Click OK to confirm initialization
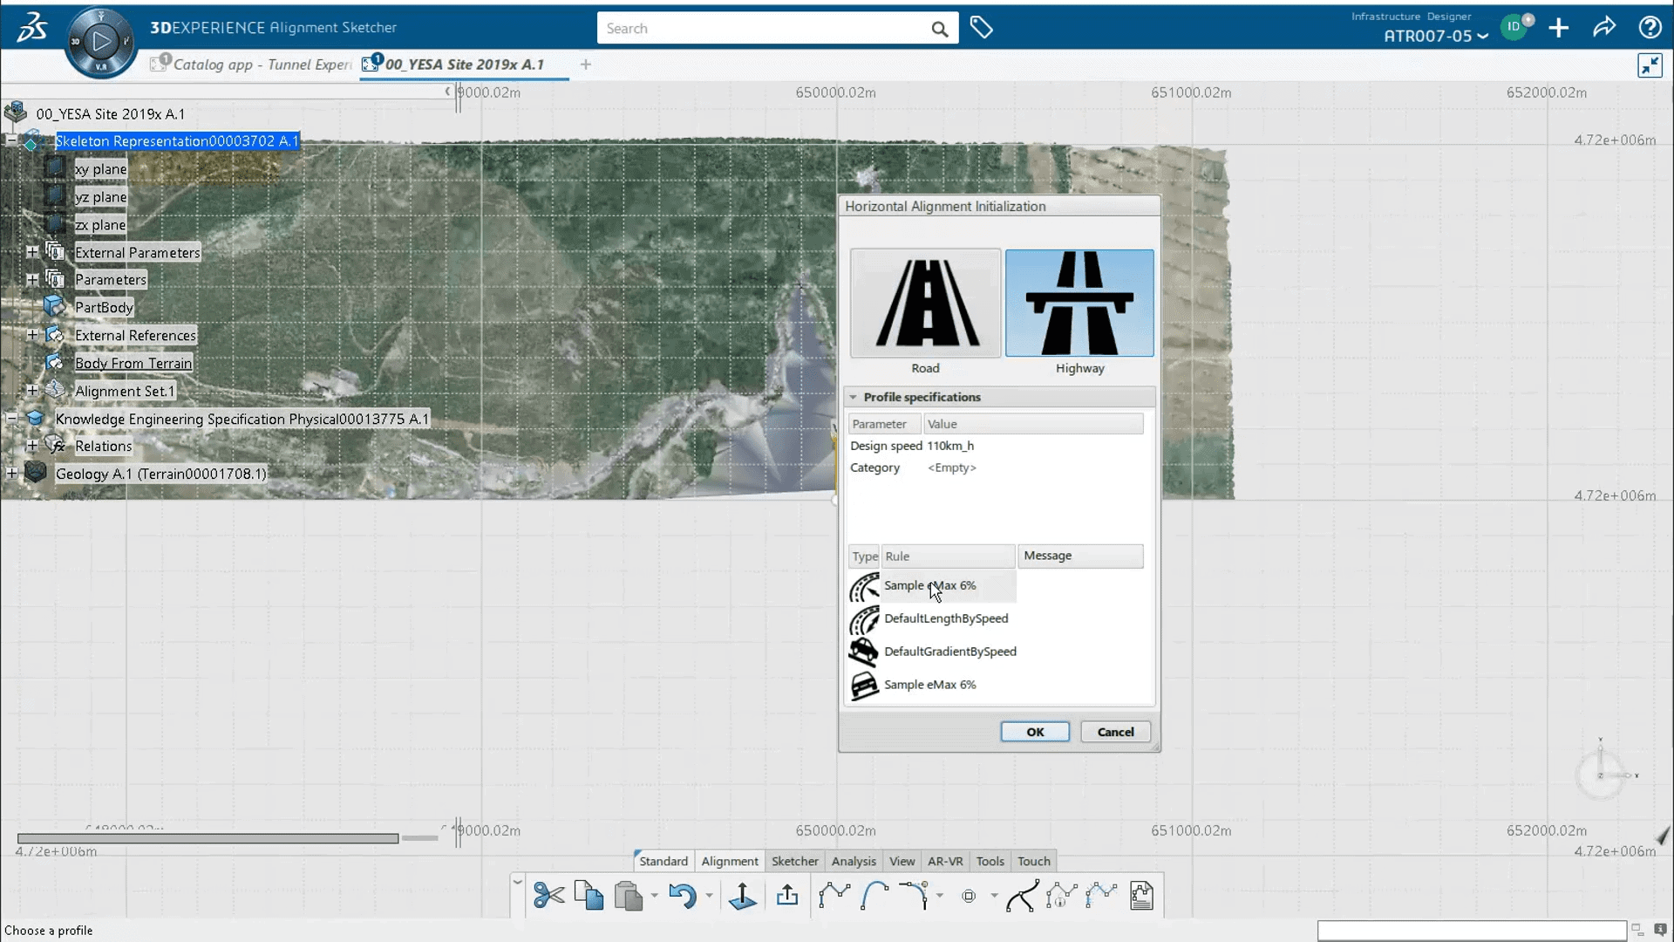This screenshot has height=942, width=1674. pyautogui.click(x=1033, y=732)
